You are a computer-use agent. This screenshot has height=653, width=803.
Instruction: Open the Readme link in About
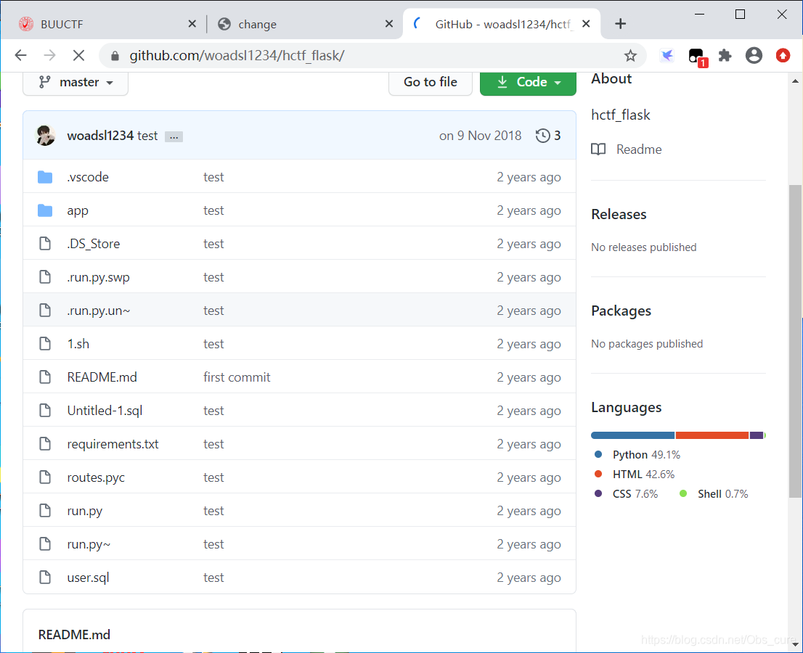[x=638, y=149]
